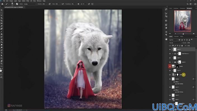Screen dimensions: 197x111
Task: Select the Clone Stamp tool
Action: (1, 34)
